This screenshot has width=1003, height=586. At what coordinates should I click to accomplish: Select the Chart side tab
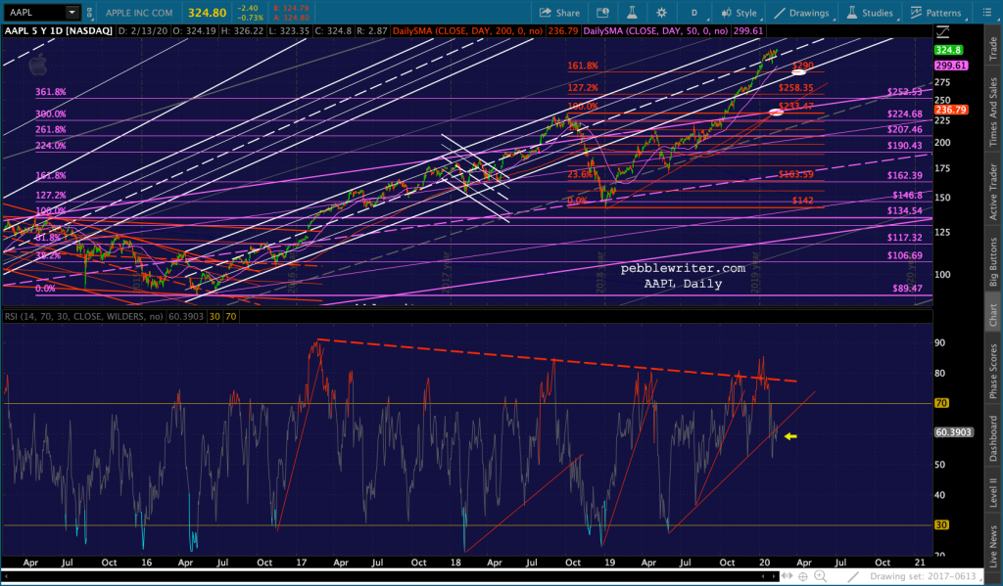[993, 316]
